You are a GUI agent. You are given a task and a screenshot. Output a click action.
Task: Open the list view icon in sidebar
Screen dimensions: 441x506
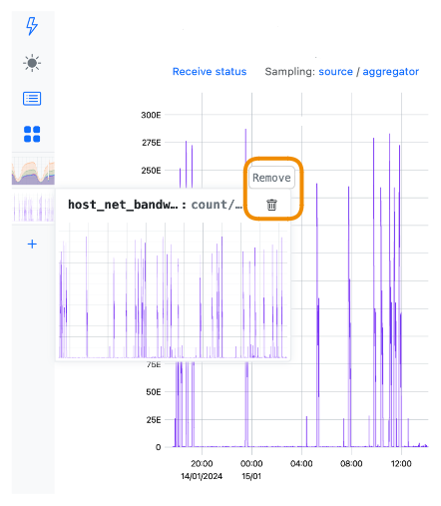point(32,99)
